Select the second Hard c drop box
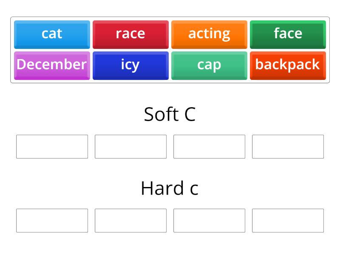The image size is (340, 255). pyautogui.click(x=130, y=221)
